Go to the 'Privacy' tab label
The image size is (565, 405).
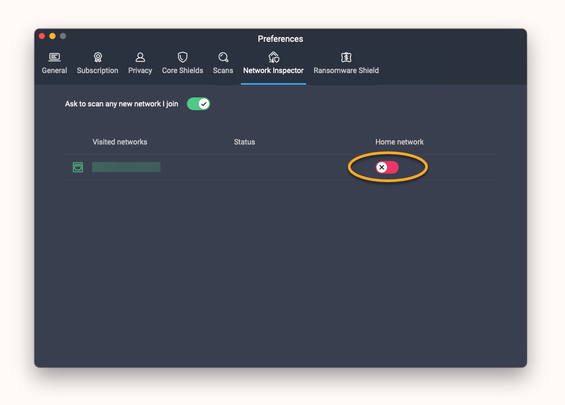140,70
